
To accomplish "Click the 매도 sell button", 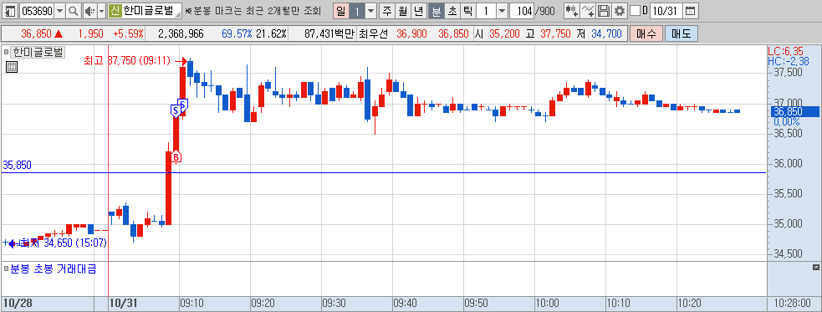I will click(681, 34).
